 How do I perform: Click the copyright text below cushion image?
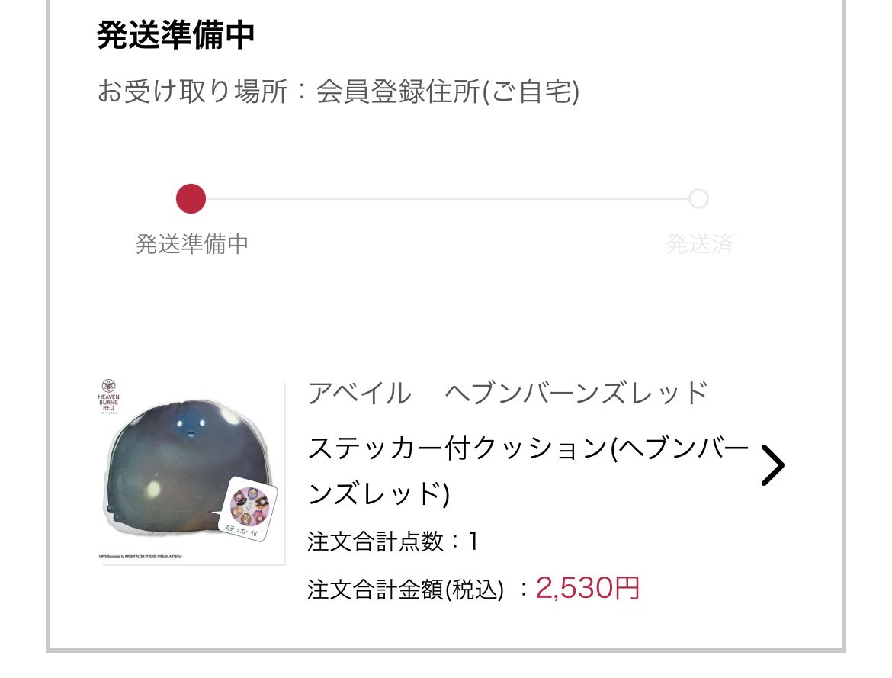(x=140, y=556)
